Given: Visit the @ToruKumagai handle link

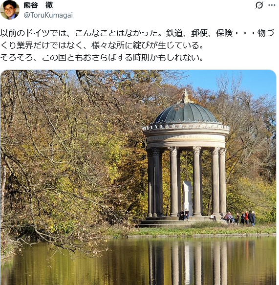Looking at the screenshot, I should (48, 15).
